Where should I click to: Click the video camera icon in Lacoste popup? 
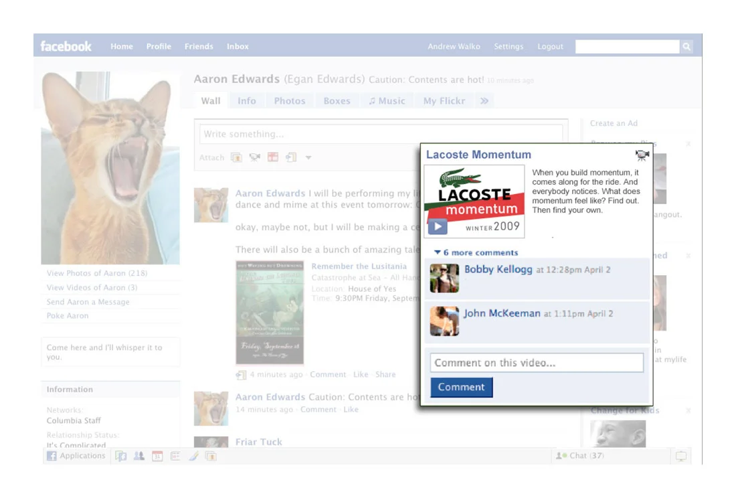(642, 155)
